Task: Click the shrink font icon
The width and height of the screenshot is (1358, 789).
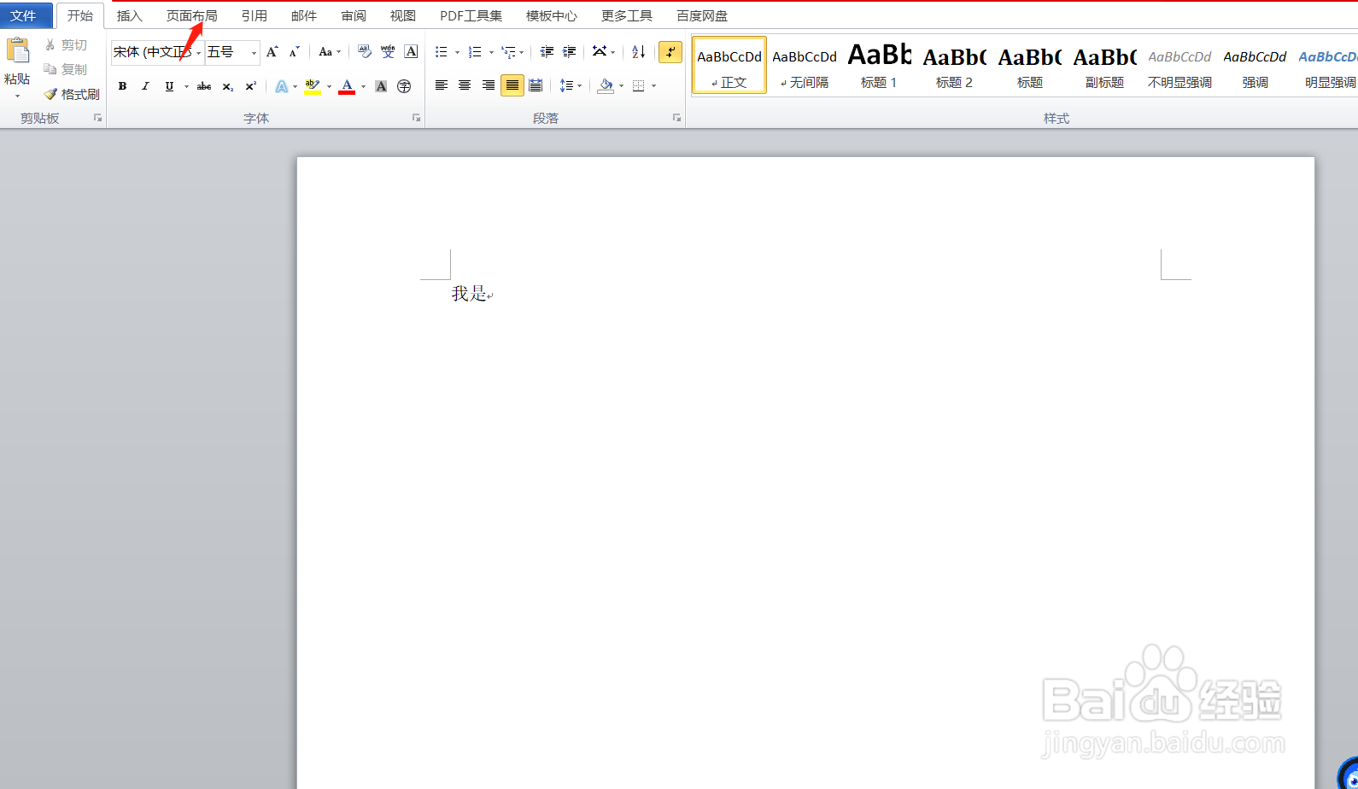Action: click(x=294, y=52)
